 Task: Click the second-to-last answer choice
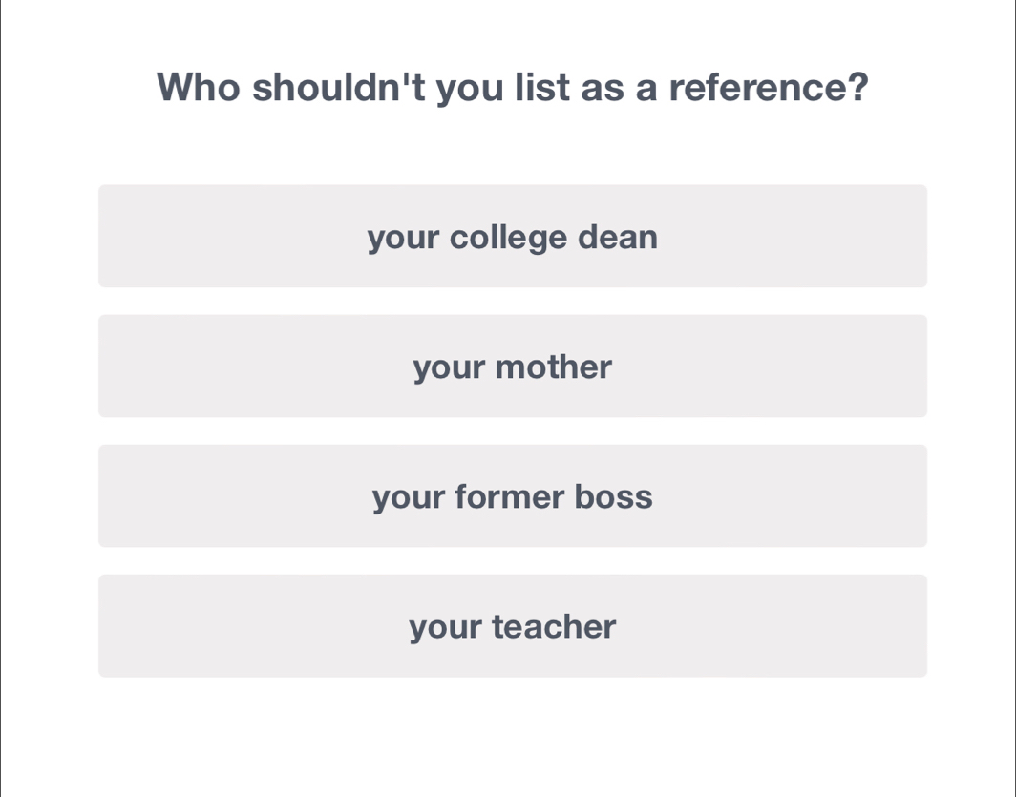[x=513, y=495]
